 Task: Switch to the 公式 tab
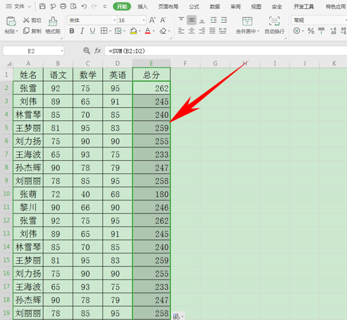click(x=194, y=7)
